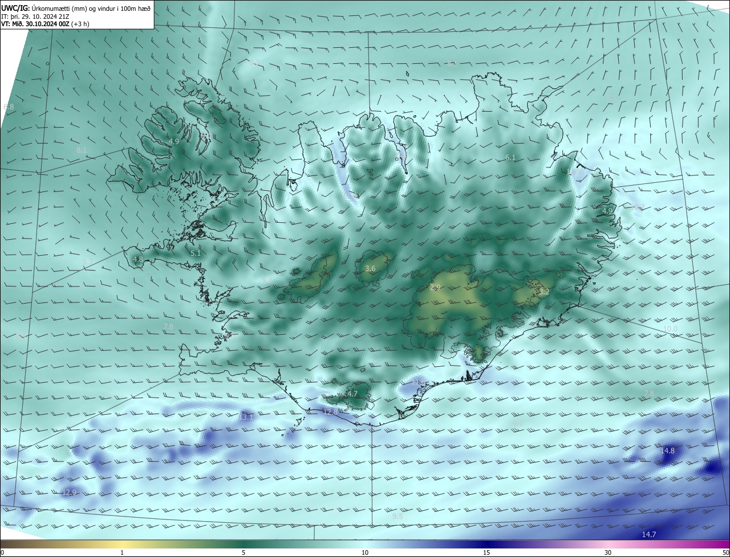Click the 3.6 value on the glacier
Screen dimensions: 730x557
coord(370,268)
